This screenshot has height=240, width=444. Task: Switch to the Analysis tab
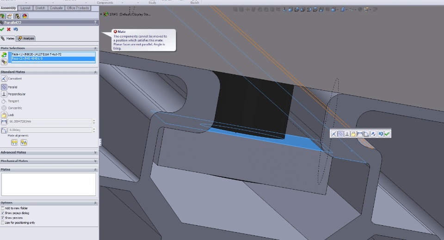26,38
